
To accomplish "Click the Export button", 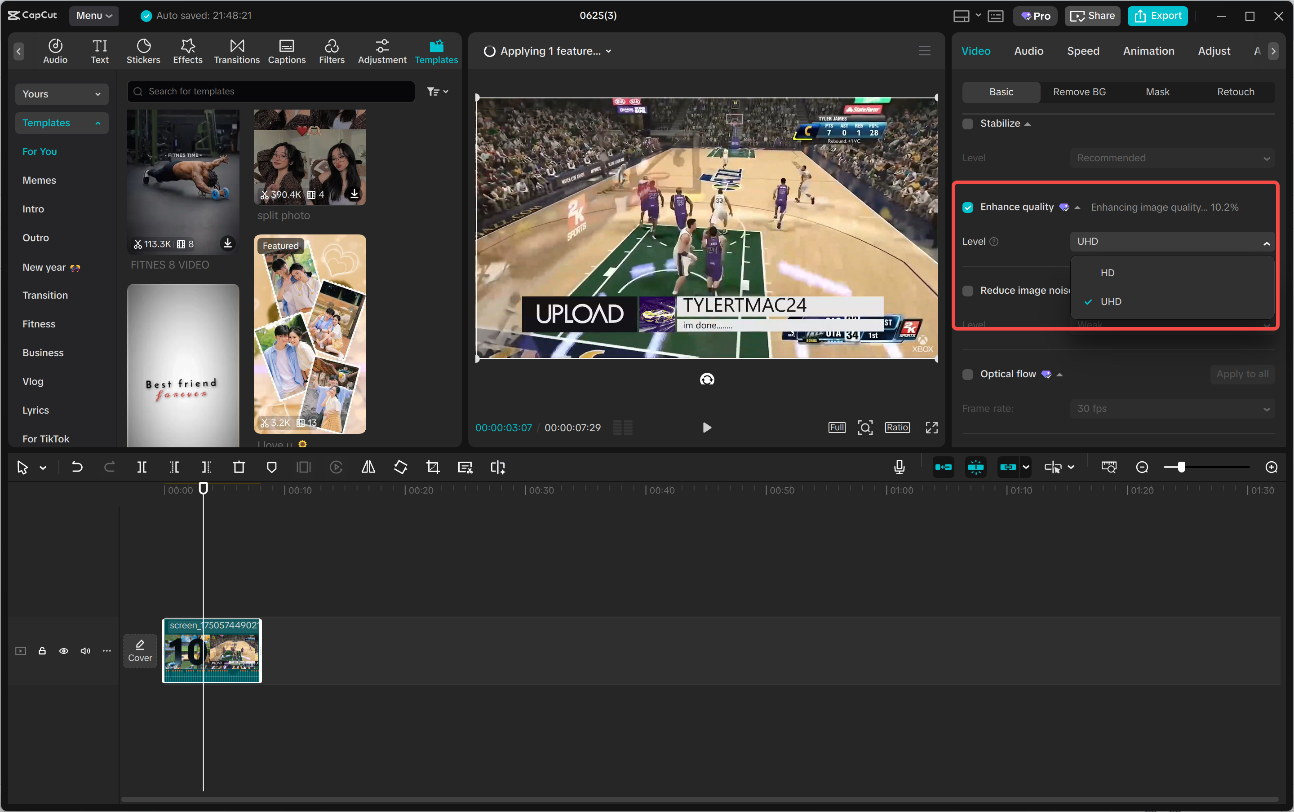I will tap(1157, 16).
